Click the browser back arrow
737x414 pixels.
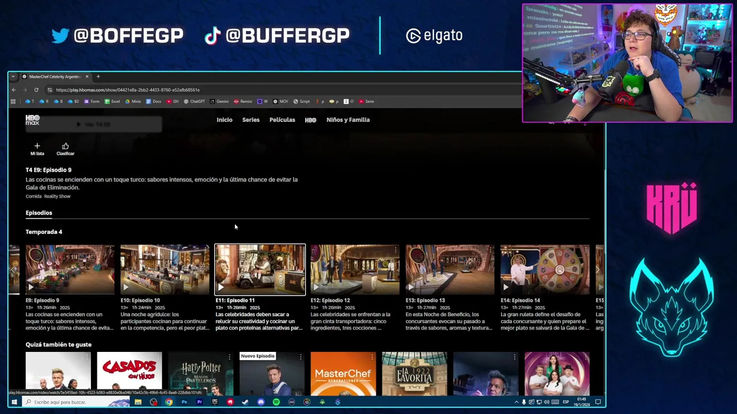[14, 90]
